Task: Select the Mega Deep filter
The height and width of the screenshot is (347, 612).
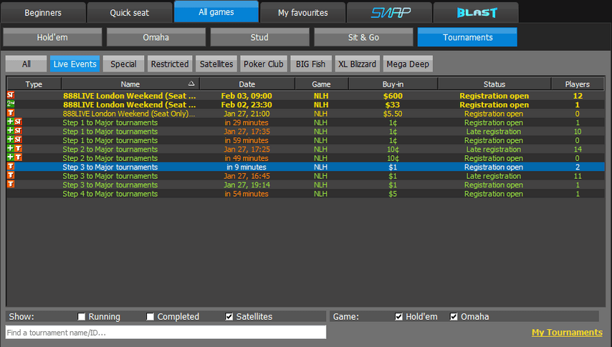Action: pyautogui.click(x=408, y=64)
